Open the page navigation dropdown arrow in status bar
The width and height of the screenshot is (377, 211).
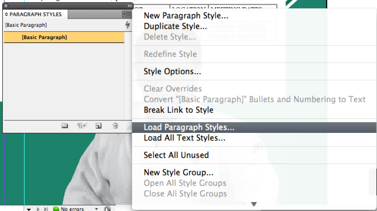tap(29, 209)
